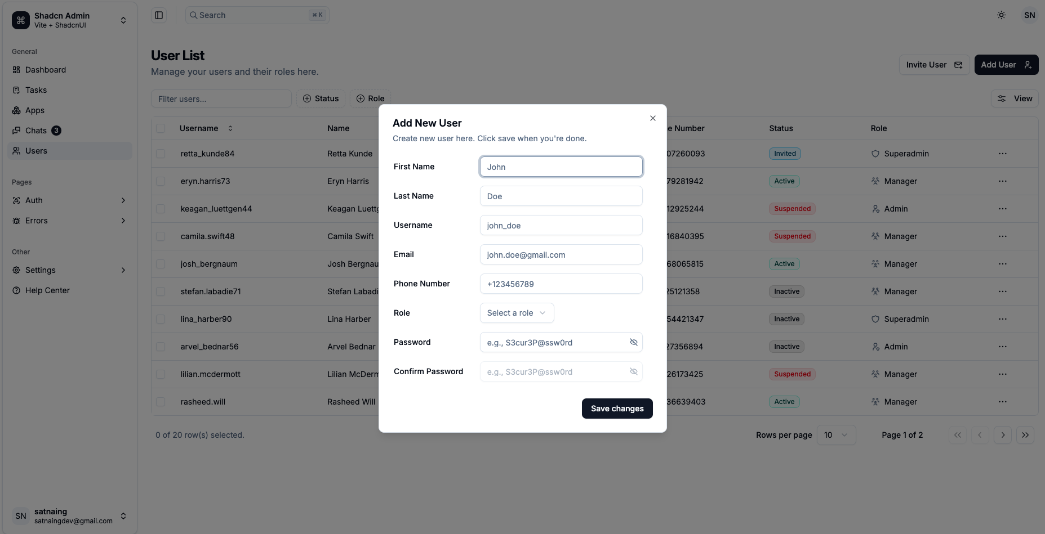Open rows per page dropdown
1045x534 pixels.
(x=836, y=435)
